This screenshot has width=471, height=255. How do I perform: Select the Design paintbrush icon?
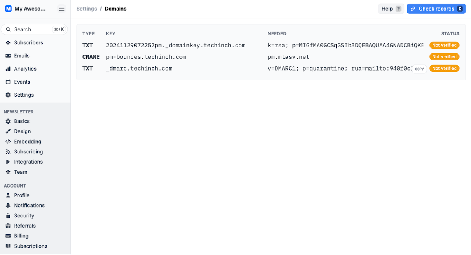[x=8, y=131]
